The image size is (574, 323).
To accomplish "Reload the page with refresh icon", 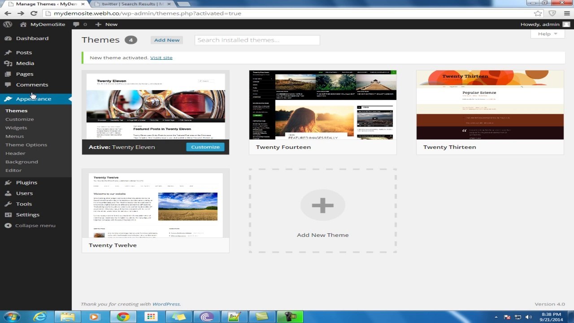I will point(34,13).
